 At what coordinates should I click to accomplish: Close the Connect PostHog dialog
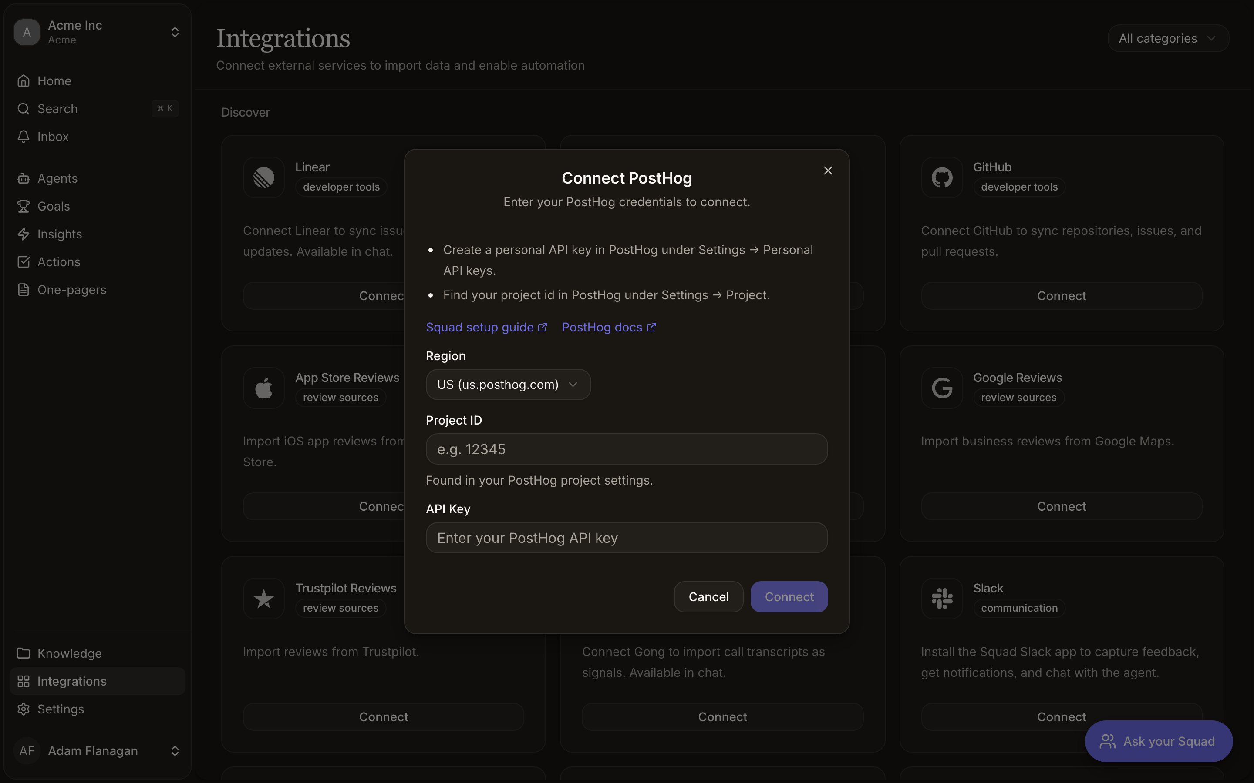click(x=828, y=171)
